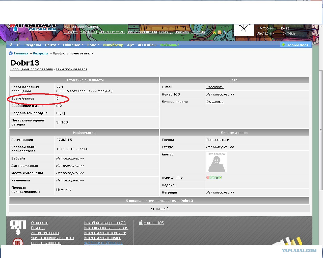This screenshot has width=323, height=258.
Task: Open the ЯП Файлы section
Action: tap(147, 45)
